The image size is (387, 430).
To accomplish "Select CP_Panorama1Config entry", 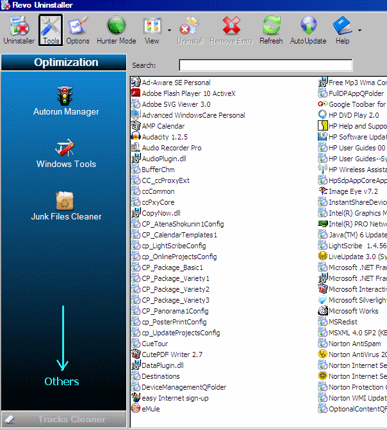I will (170, 311).
